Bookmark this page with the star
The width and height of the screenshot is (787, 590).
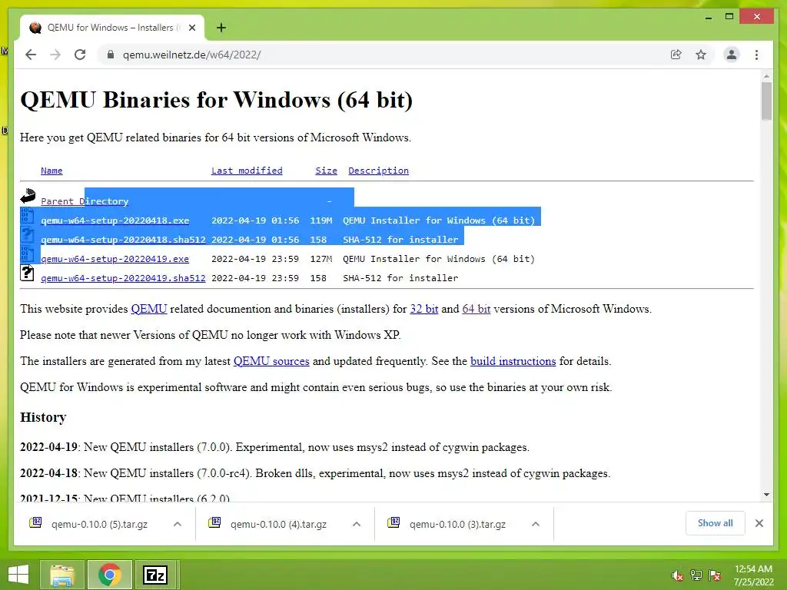coord(701,55)
